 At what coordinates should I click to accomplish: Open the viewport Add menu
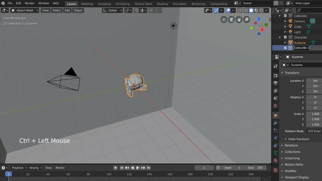point(67,10)
